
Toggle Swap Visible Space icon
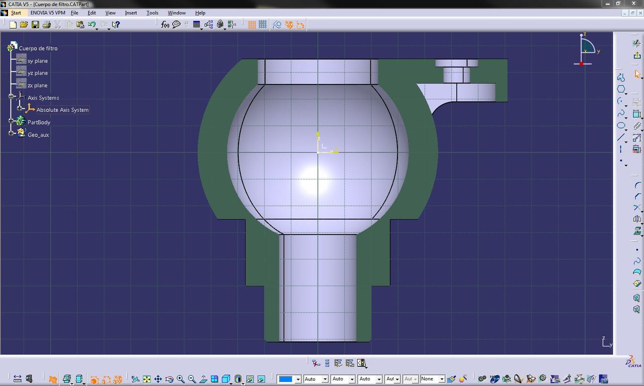pos(261,379)
